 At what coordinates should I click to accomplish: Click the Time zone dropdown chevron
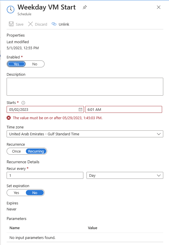tap(159, 134)
